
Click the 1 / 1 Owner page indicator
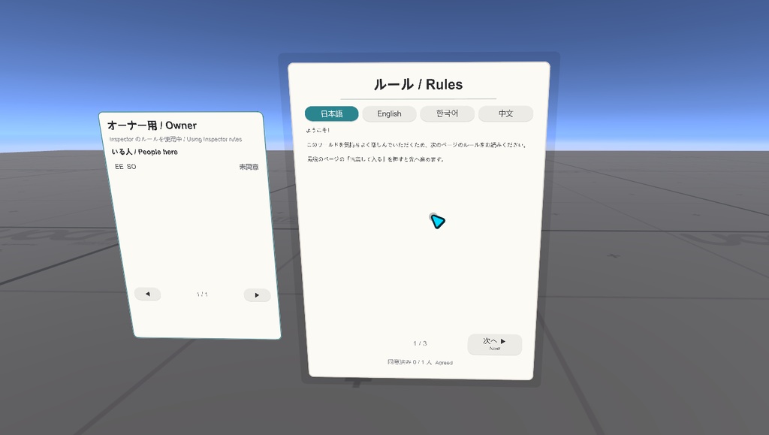pos(202,295)
